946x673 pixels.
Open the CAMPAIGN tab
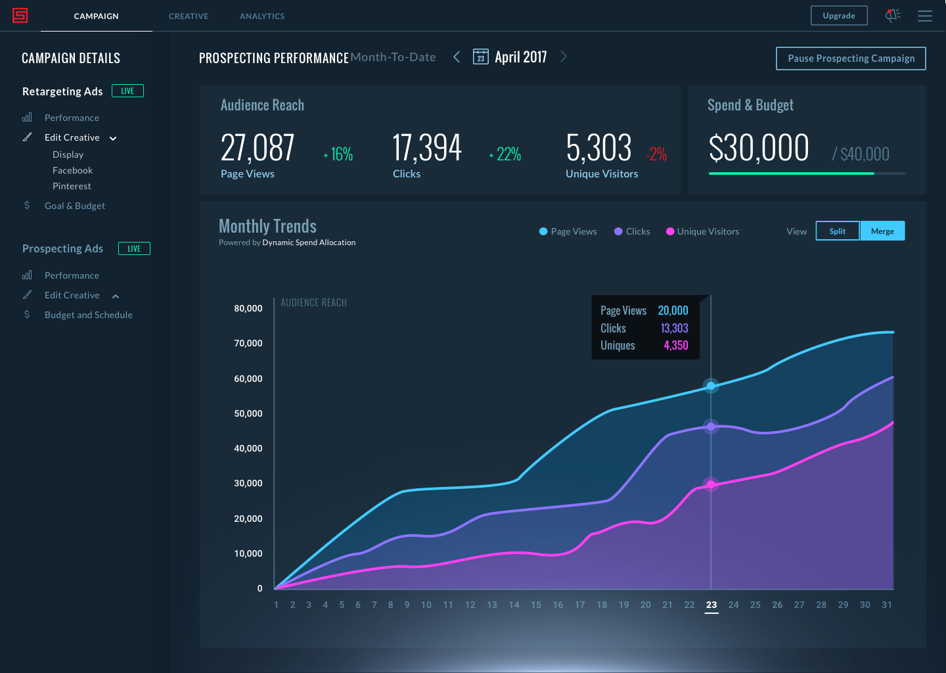[x=97, y=16]
